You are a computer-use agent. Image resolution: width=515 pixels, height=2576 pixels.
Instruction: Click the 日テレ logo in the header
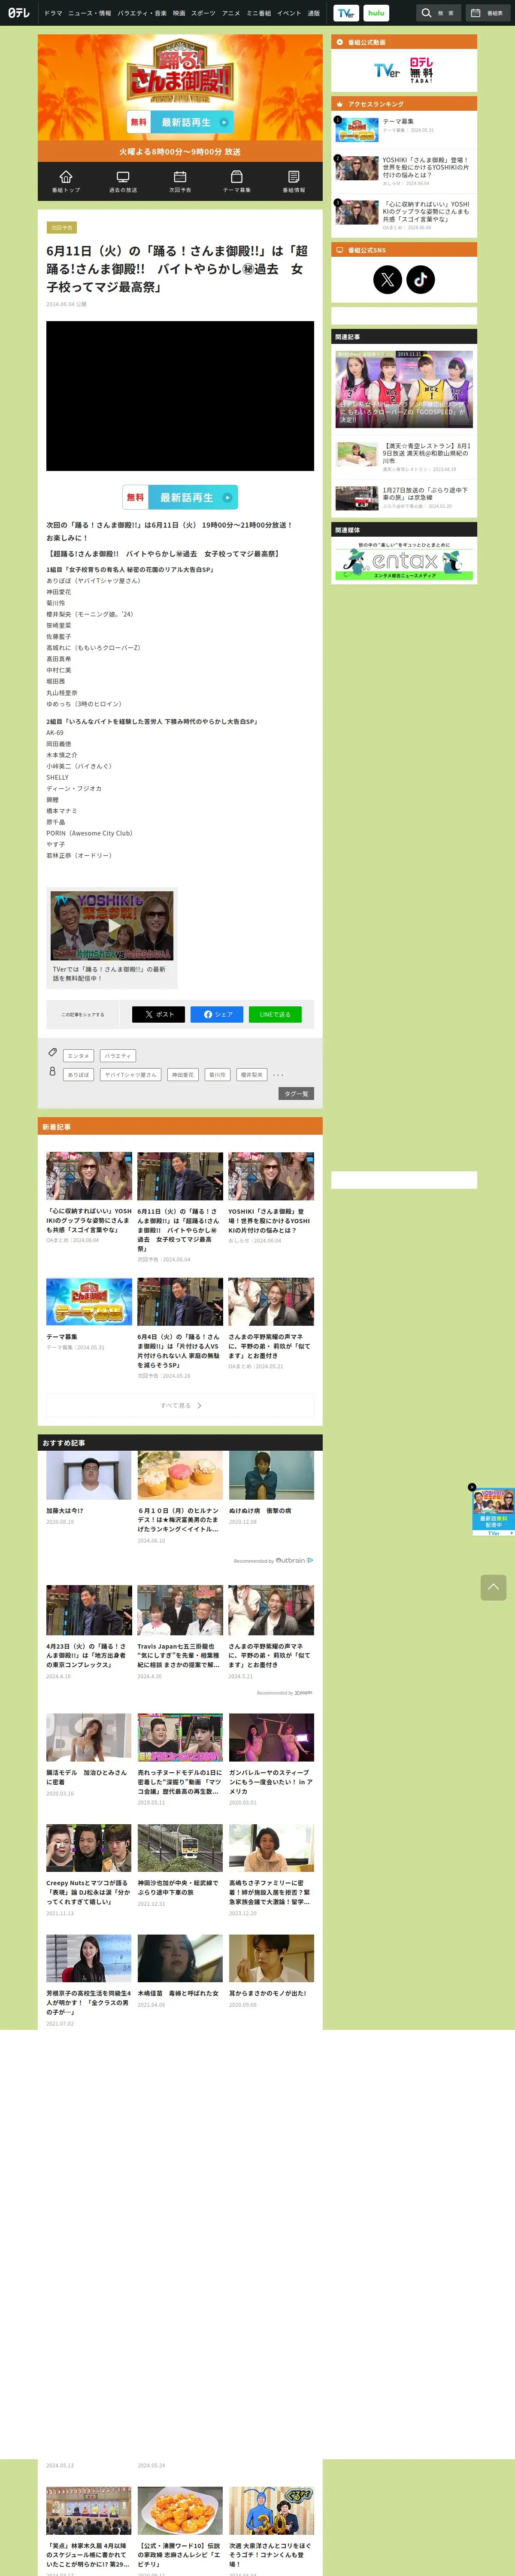click(19, 13)
